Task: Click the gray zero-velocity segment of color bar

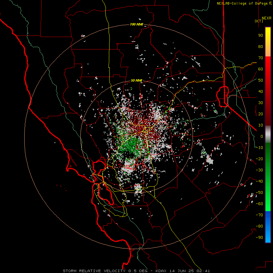Action: [268, 134]
